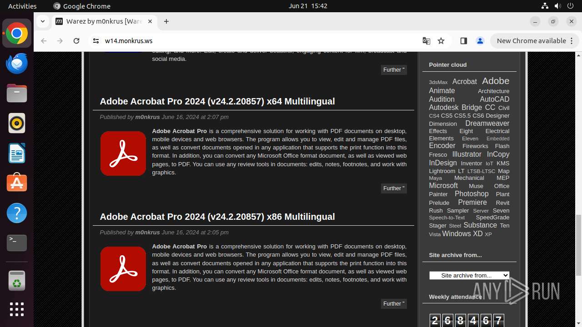Screen dimensions: 582x327
Task: Open the Photoshop tag
Action: [x=472, y=193]
